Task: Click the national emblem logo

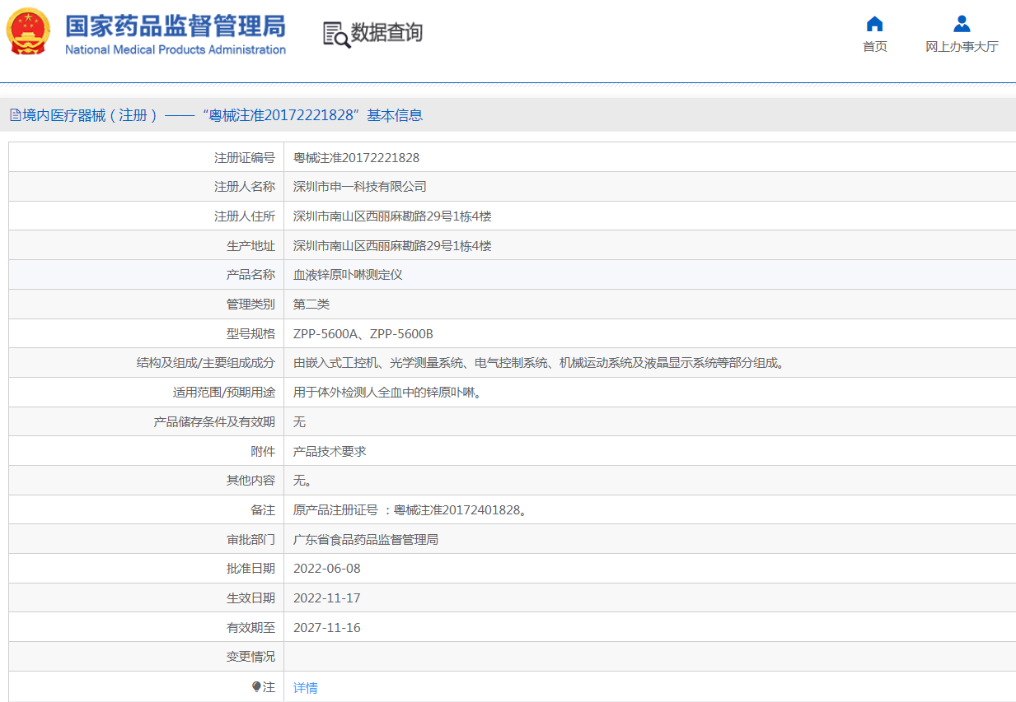Action: pyautogui.click(x=28, y=32)
